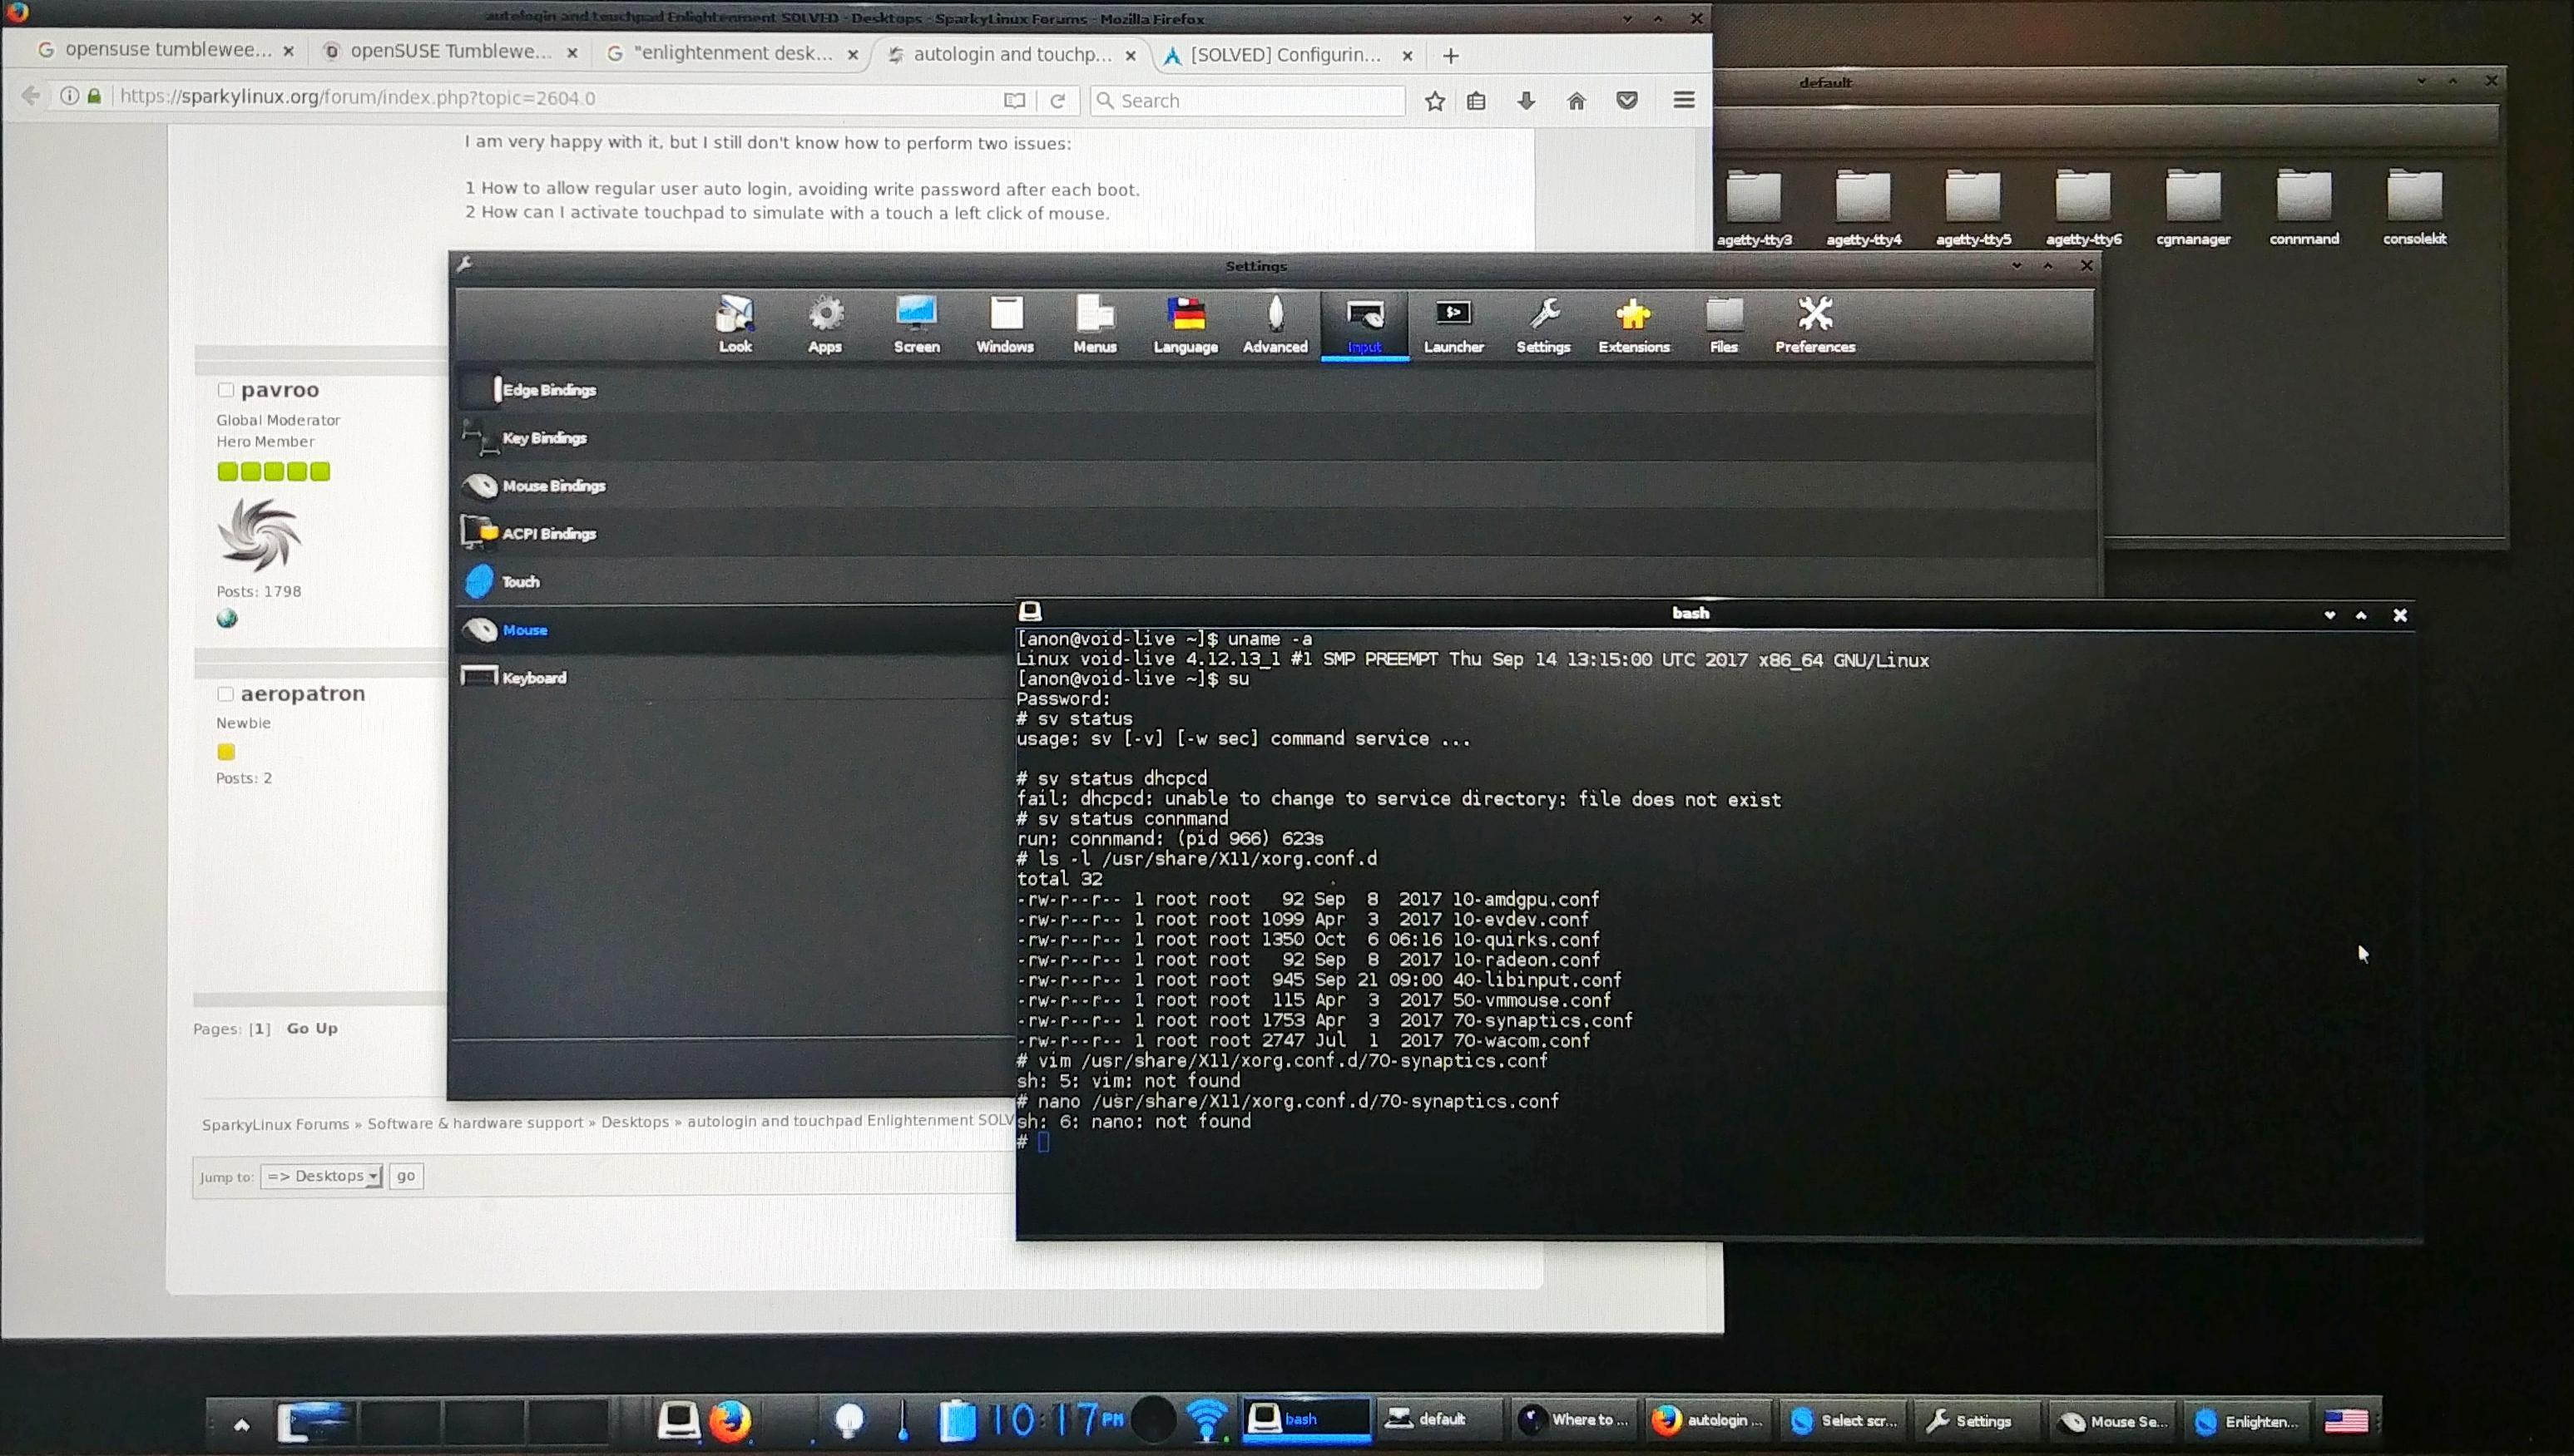Switch keyboard layout via US flag
This screenshot has height=1456, width=2574.
(2345, 1421)
